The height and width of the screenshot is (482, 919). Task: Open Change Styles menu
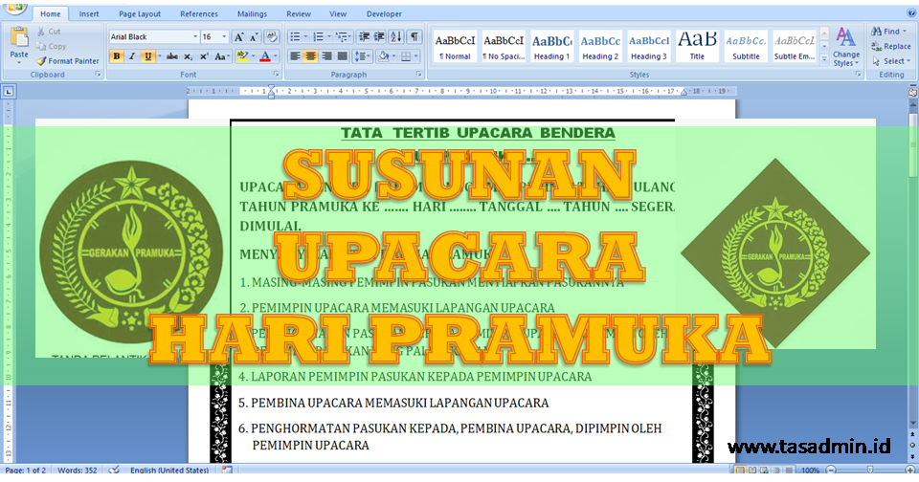[845, 47]
